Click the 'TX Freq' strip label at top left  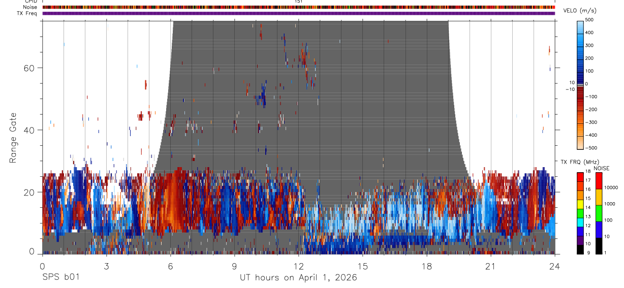(27, 13)
